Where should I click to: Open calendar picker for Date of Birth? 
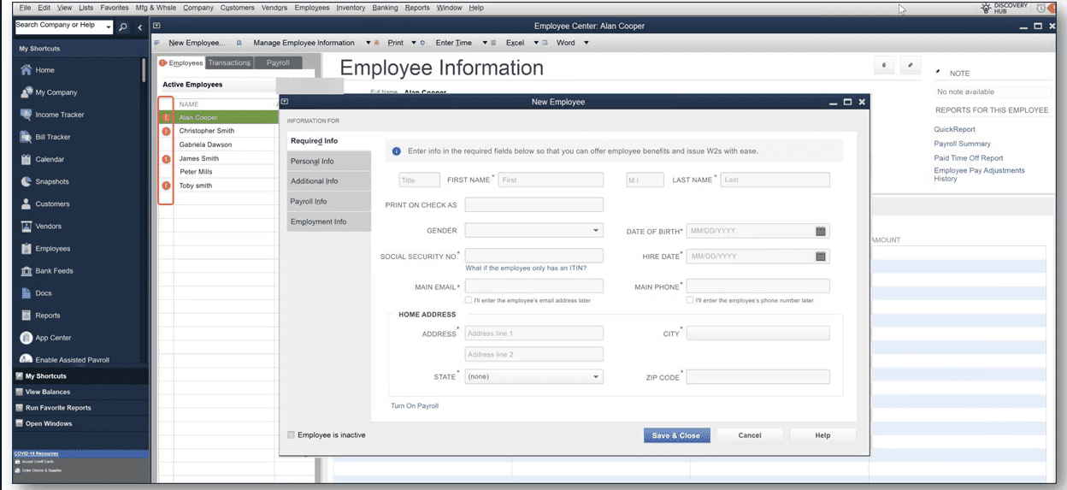821,231
